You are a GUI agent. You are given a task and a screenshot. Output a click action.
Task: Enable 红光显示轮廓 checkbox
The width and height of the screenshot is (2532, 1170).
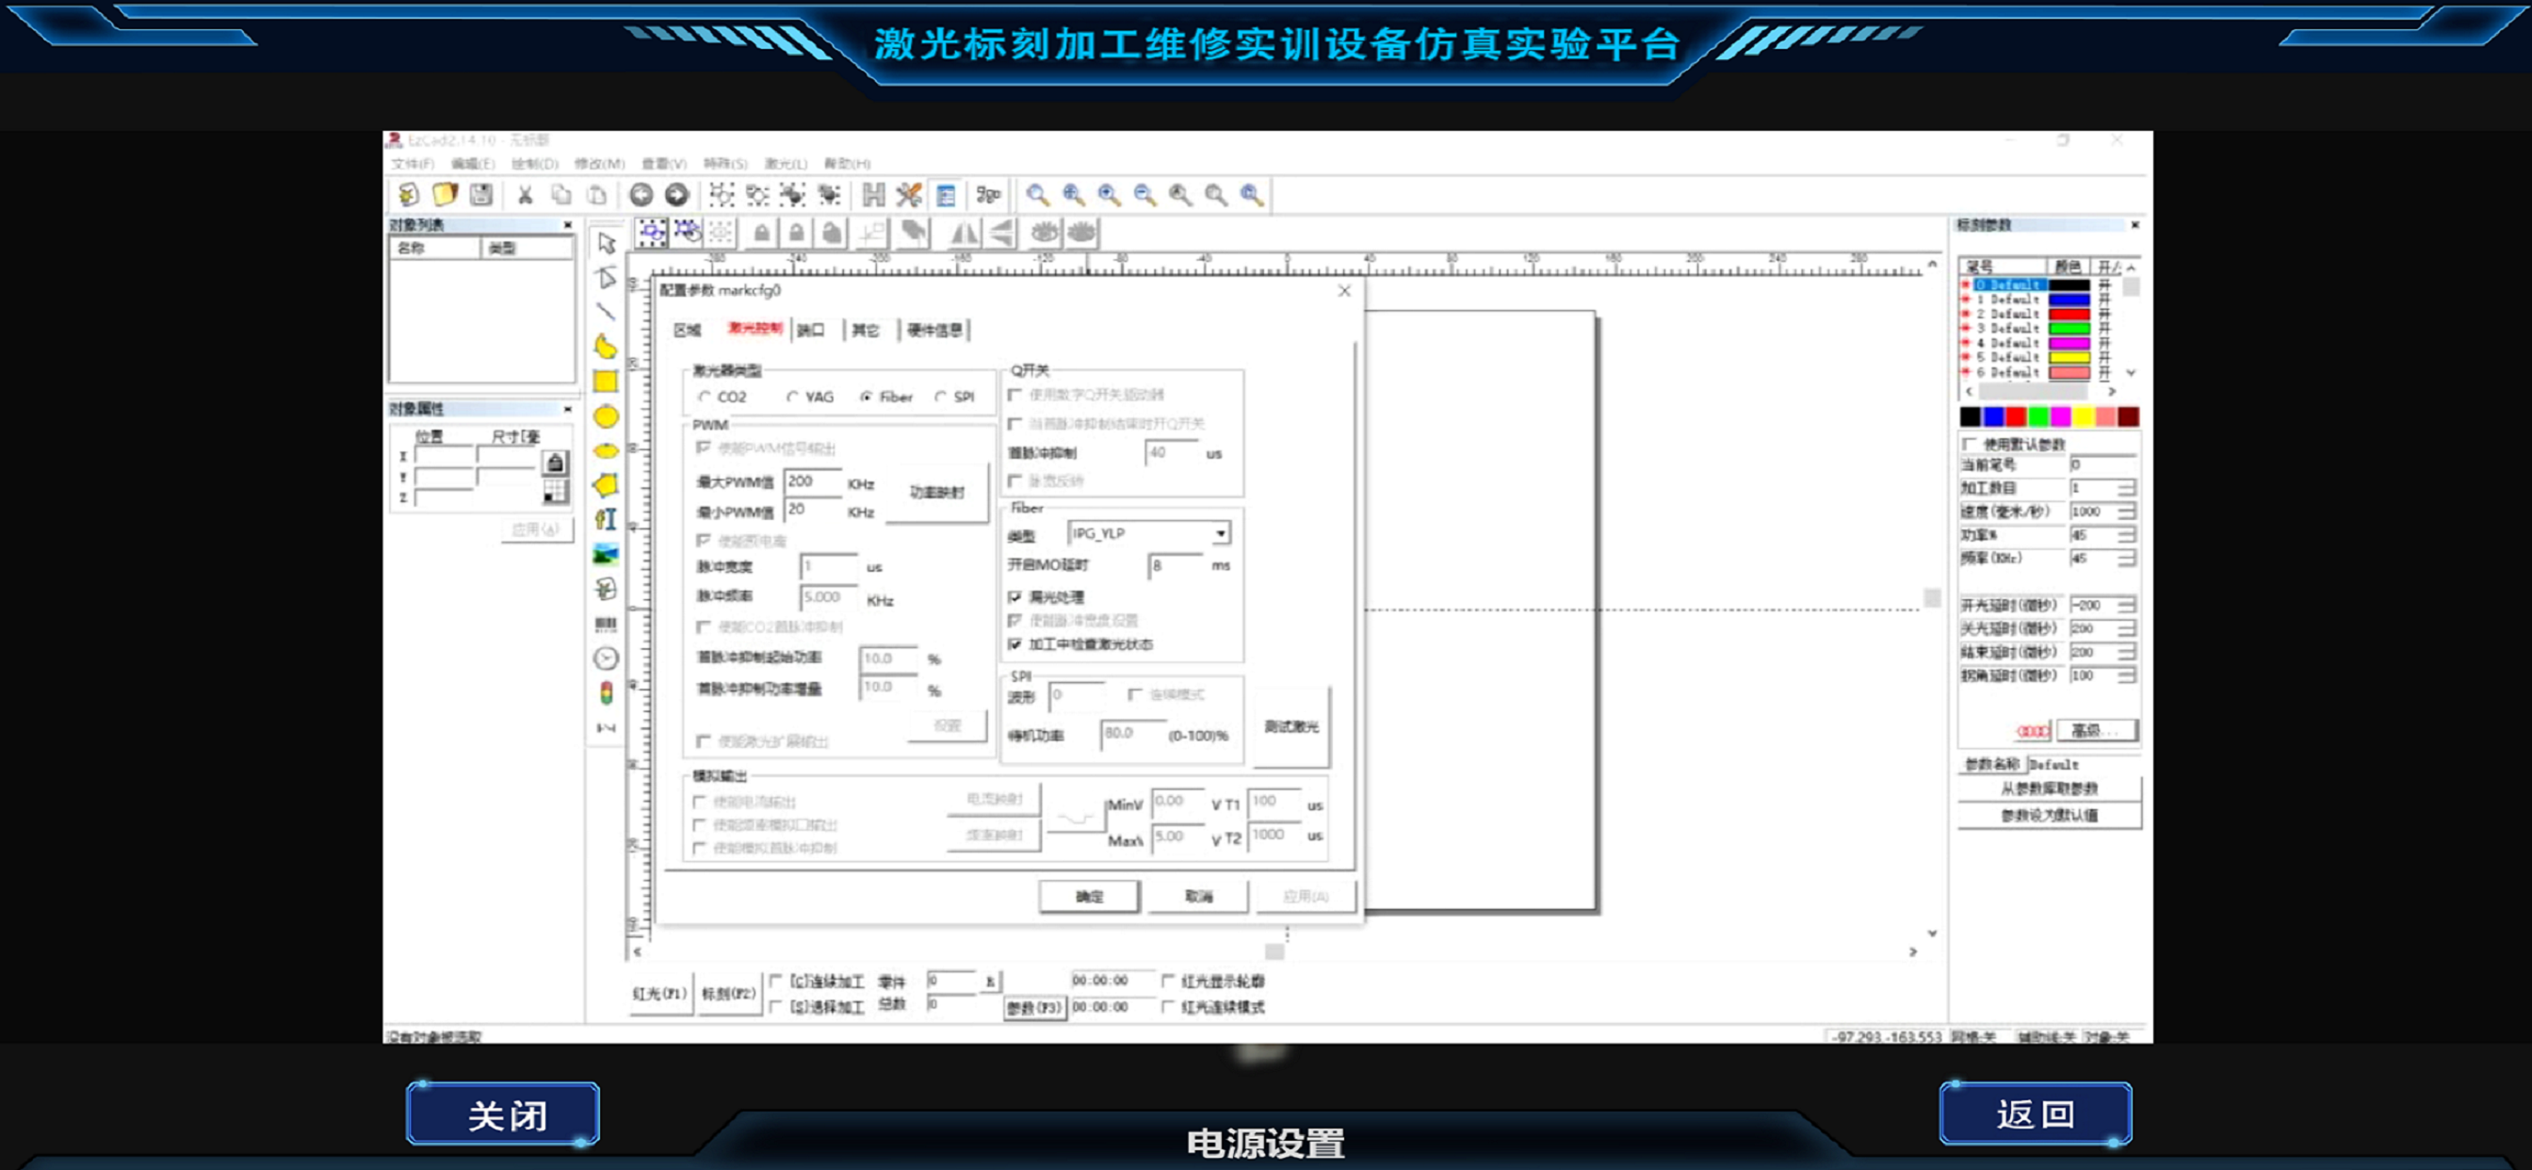tap(1168, 981)
